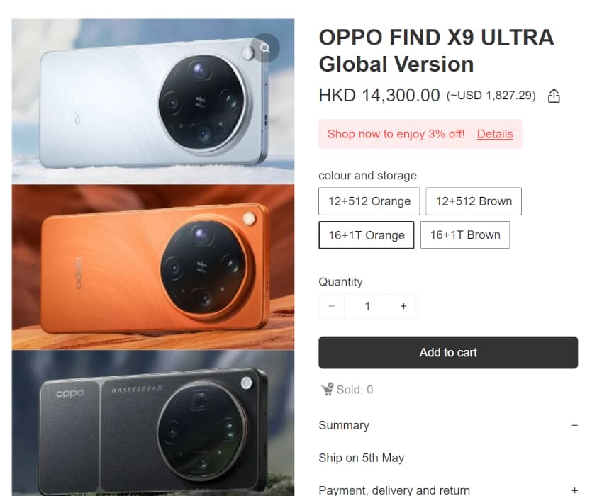Select 12+512 Orange variant
Screen dimensions: 597x496
[x=369, y=201]
